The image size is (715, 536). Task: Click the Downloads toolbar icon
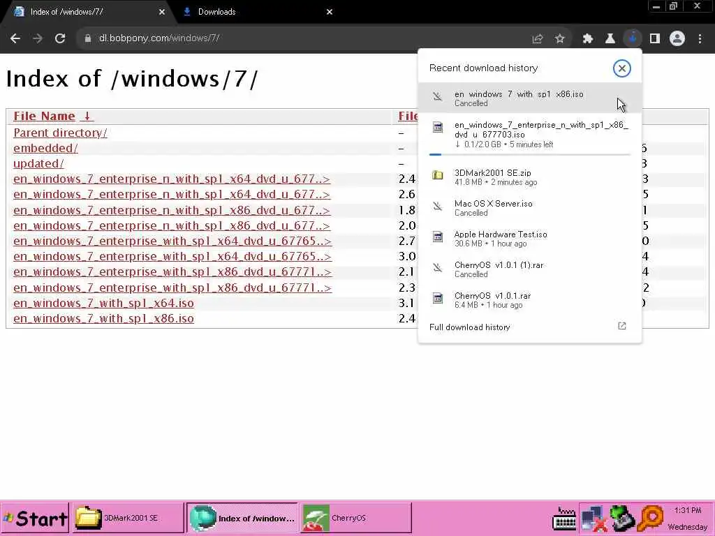coord(633,39)
